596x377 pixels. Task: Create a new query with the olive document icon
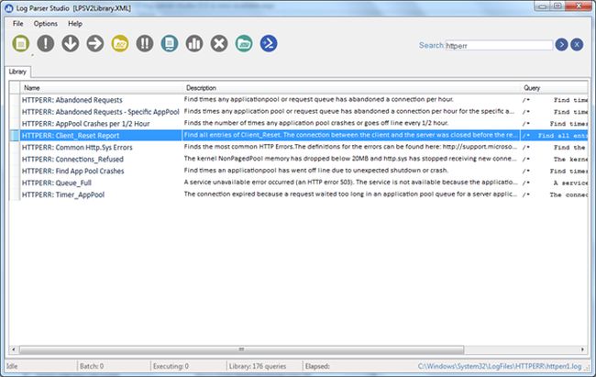point(21,43)
